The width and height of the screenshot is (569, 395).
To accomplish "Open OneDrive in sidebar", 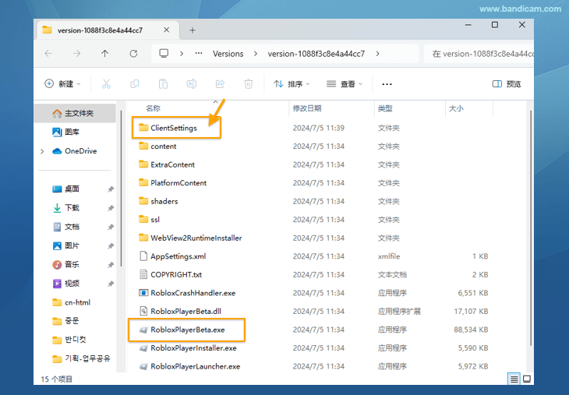I will [x=75, y=151].
